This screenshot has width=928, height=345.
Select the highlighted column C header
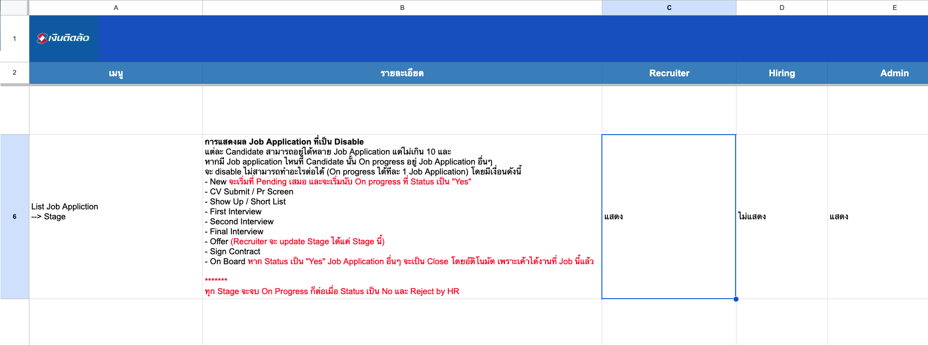click(669, 7)
